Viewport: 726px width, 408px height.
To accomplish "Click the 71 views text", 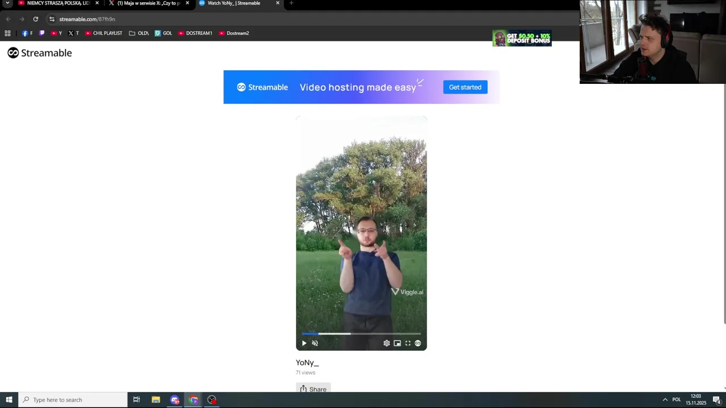I will (305, 372).
